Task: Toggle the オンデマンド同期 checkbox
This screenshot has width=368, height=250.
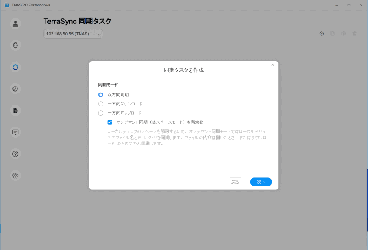Action: pyautogui.click(x=110, y=122)
